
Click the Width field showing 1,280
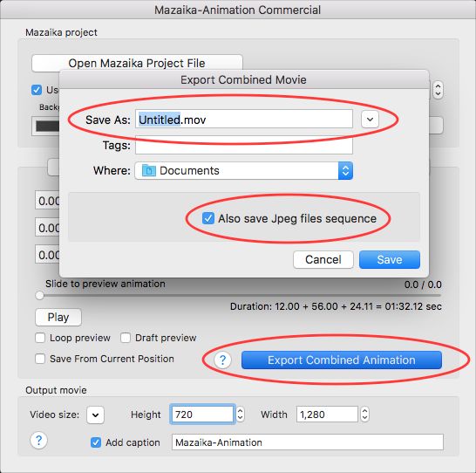click(327, 415)
